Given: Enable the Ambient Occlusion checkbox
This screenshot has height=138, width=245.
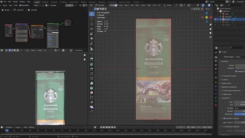Looking at the screenshot, I should [222, 76].
